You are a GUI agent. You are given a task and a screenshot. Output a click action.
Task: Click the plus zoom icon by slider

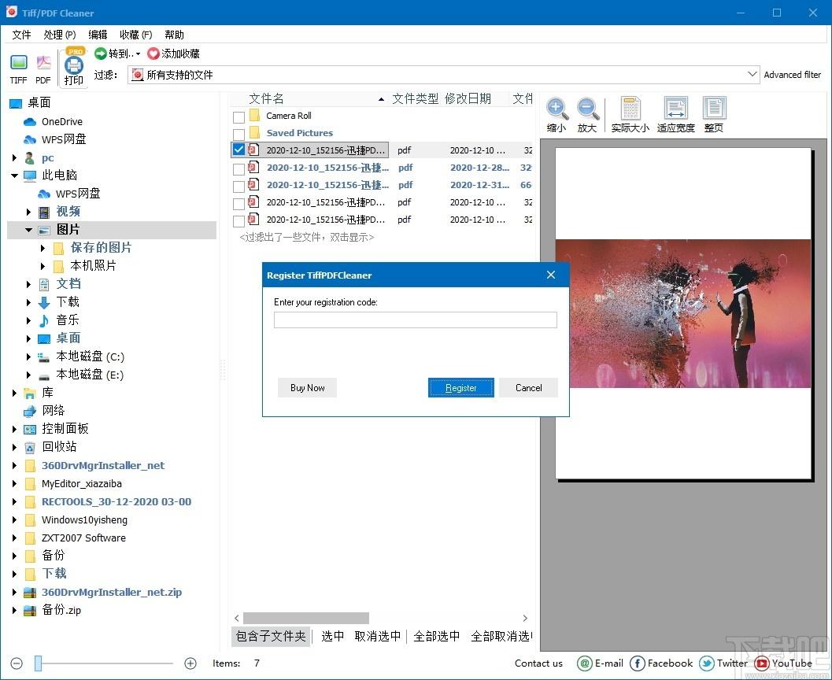190,663
